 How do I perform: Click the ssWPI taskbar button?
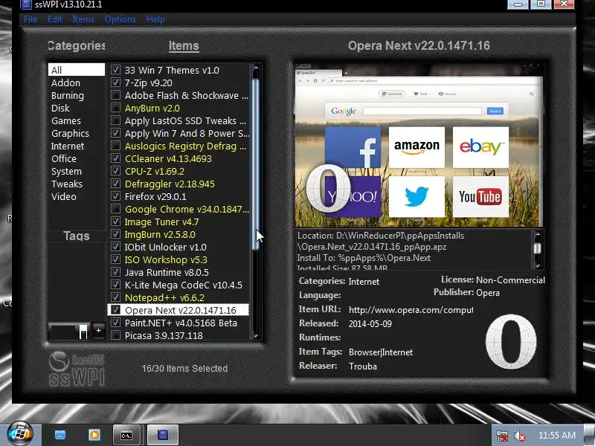[163, 435]
